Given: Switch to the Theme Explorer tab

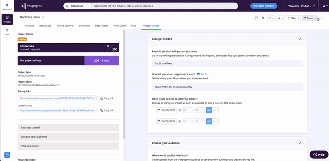Looking at the screenshot, I should [65, 26].
